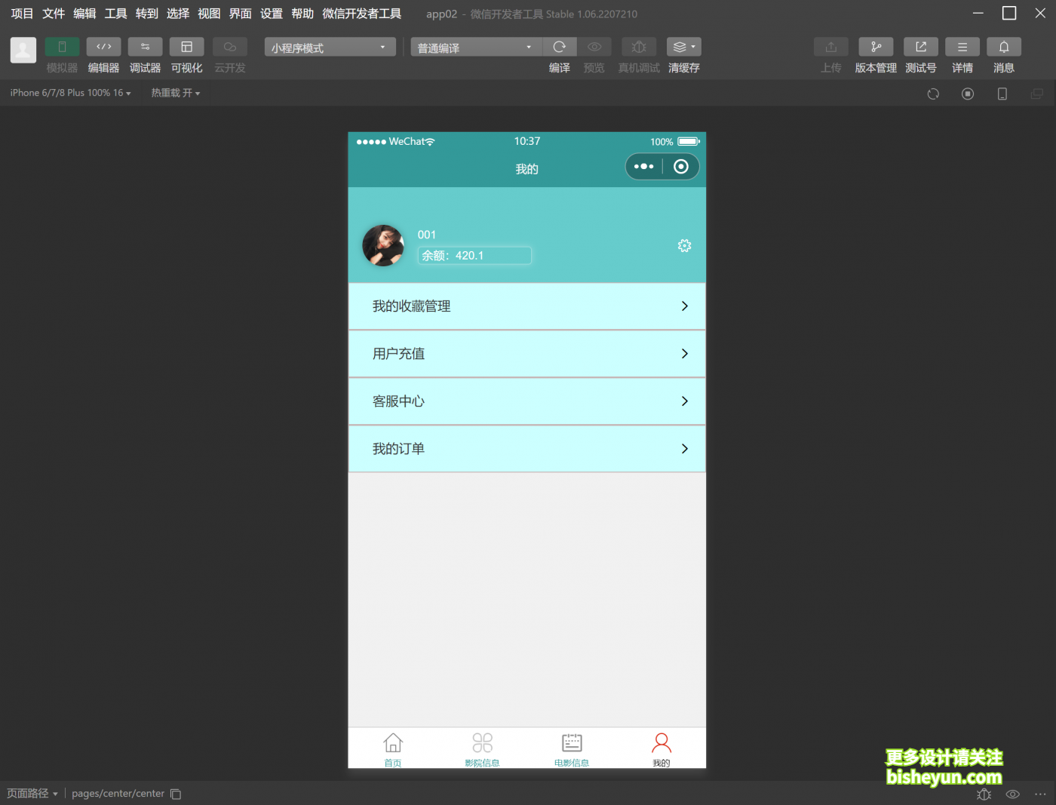Open the 微信开发者工具 menu
Viewport: 1056px width, 805px height.
coord(362,14)
